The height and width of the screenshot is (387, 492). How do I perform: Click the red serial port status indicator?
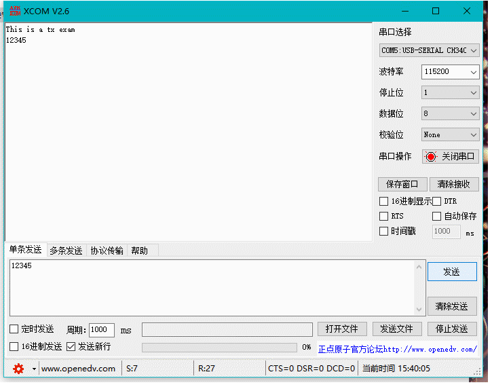tap(431, 156)
